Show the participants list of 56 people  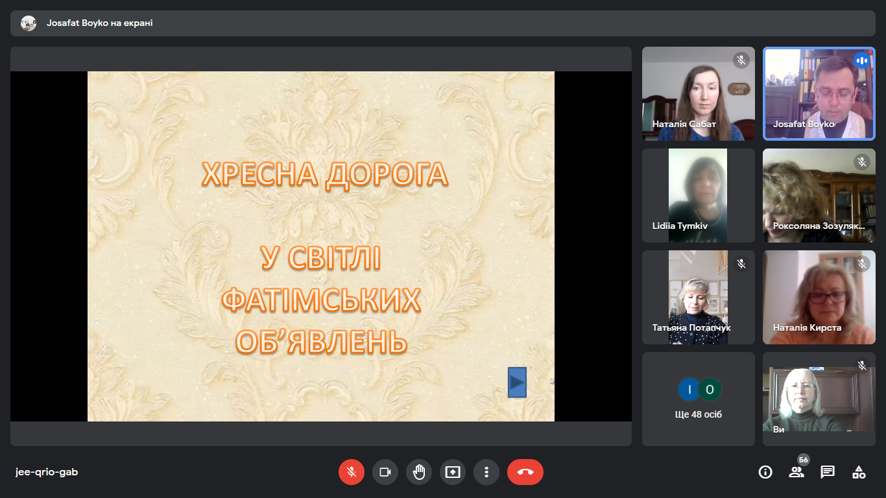tap(796, 472)
